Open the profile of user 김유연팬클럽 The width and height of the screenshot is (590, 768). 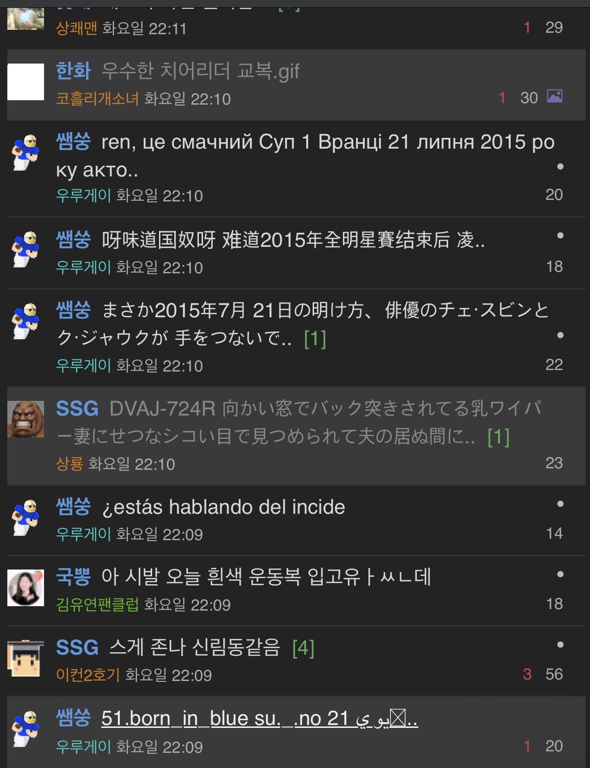pos(97,605)
